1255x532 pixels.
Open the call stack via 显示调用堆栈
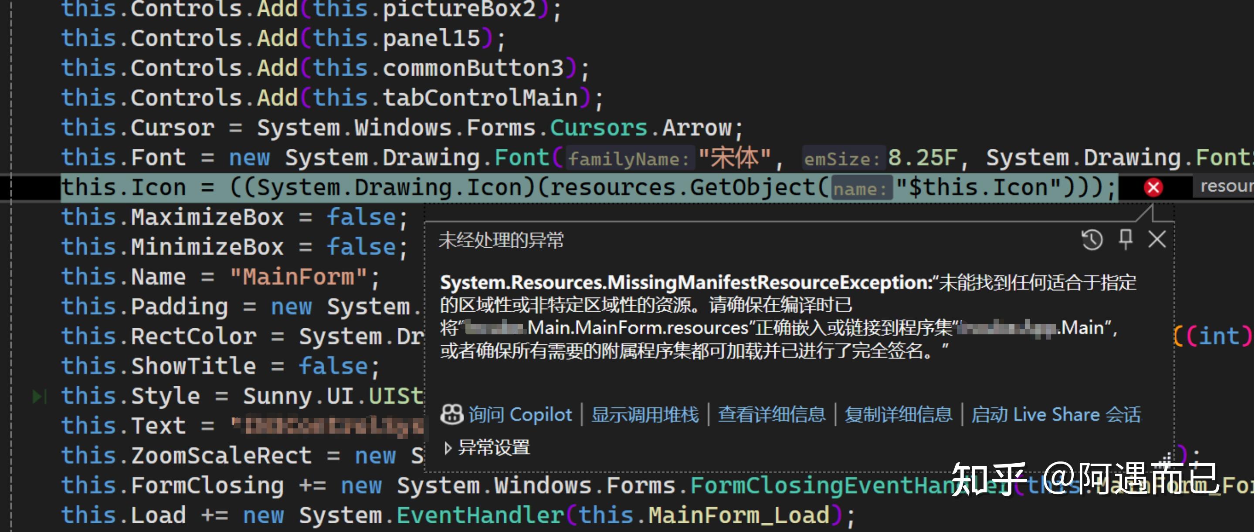644,415
